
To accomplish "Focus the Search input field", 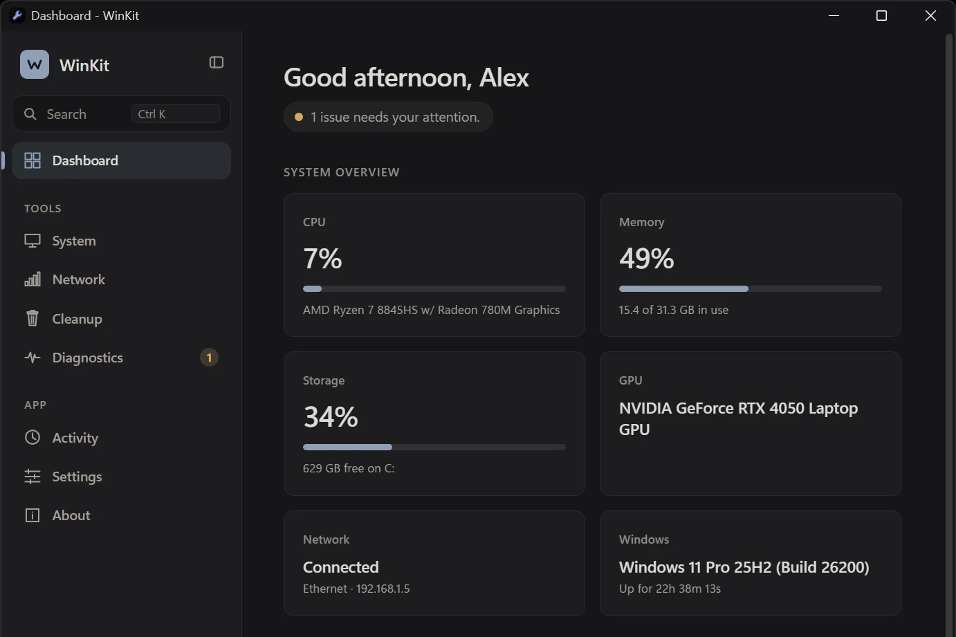I will coord(122,114).
